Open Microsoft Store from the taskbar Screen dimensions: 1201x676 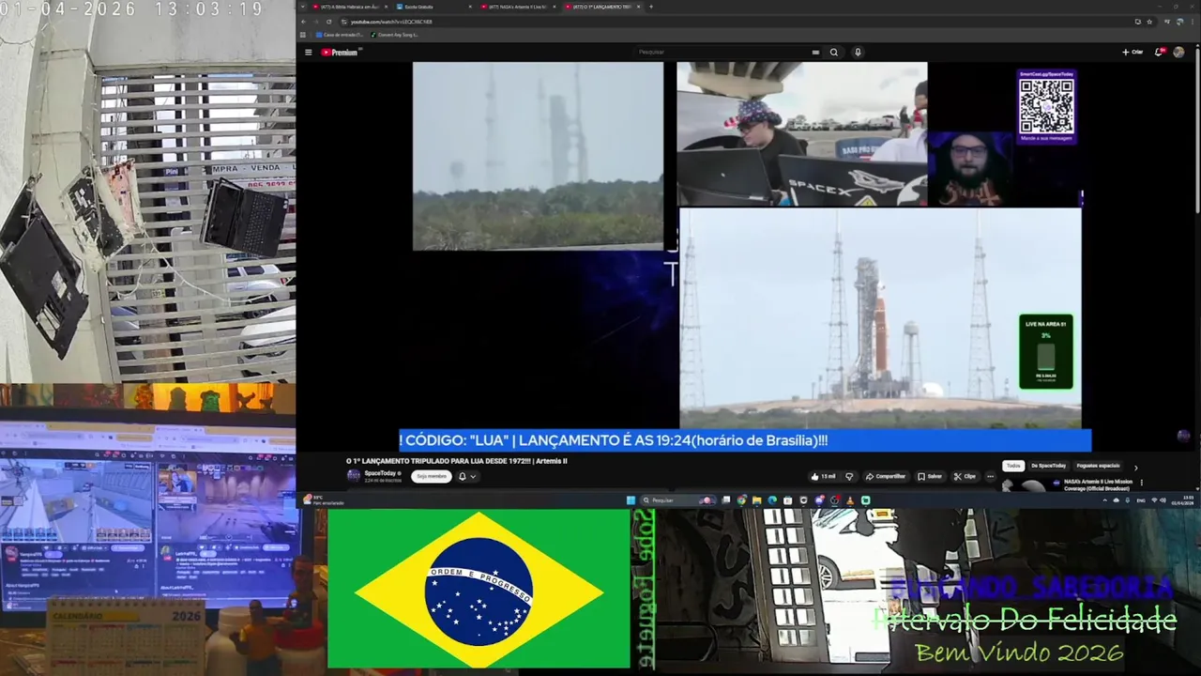click(x=787, y=500)
